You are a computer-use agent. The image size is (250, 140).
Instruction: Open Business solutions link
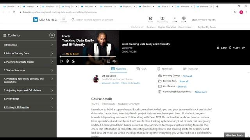click(151, 27)
